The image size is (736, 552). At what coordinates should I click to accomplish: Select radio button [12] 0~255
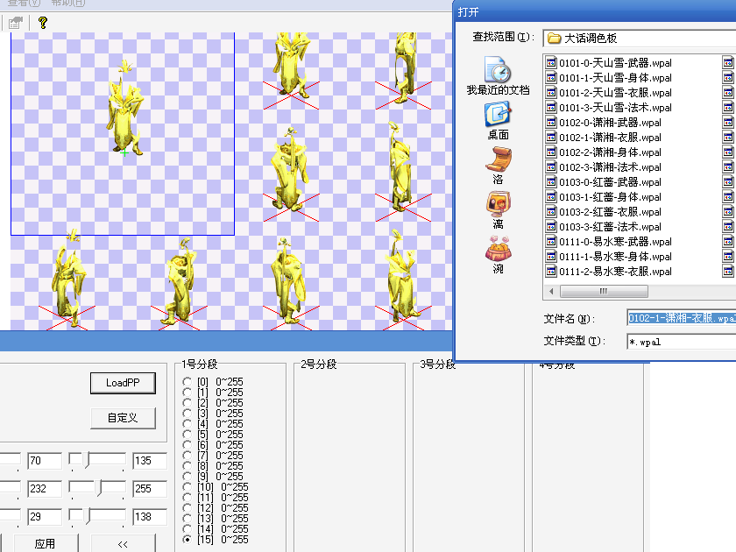tap(188, 508)
